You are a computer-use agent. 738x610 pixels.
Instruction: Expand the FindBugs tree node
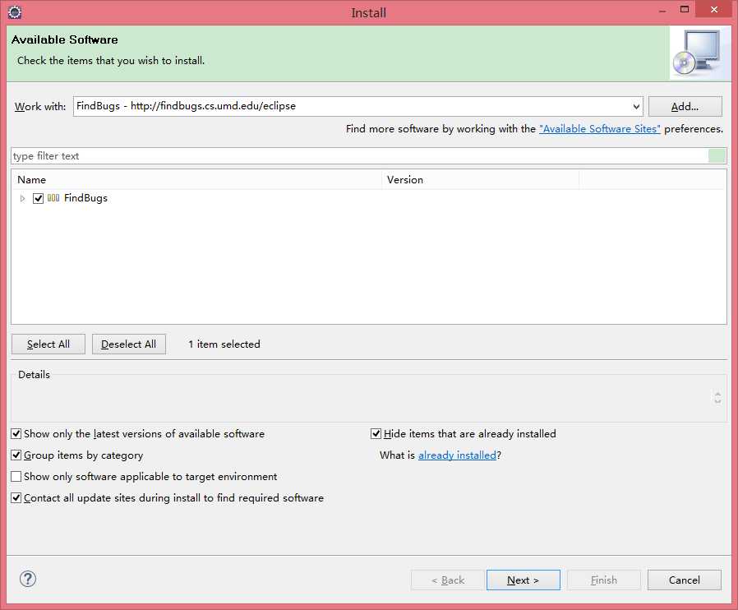click(x=22, y=198)
